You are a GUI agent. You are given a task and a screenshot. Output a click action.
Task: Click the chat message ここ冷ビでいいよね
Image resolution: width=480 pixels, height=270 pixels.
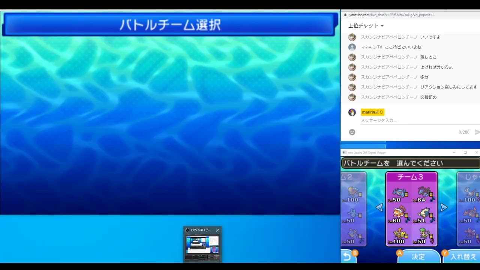click(403, 47)
